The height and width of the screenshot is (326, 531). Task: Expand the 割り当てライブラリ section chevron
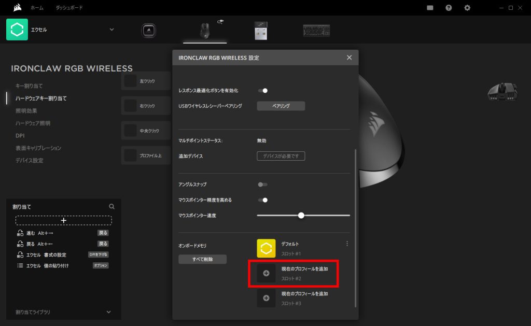(109, 312)
